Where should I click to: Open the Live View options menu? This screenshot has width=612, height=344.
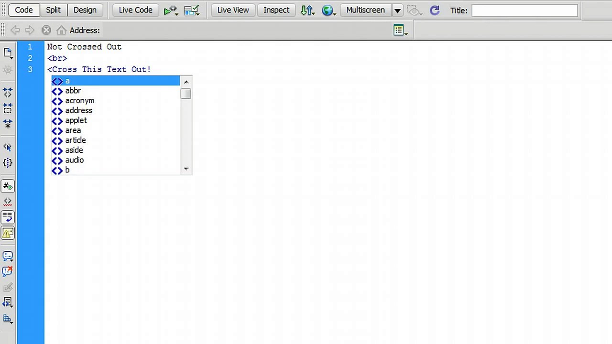point(400,31)
